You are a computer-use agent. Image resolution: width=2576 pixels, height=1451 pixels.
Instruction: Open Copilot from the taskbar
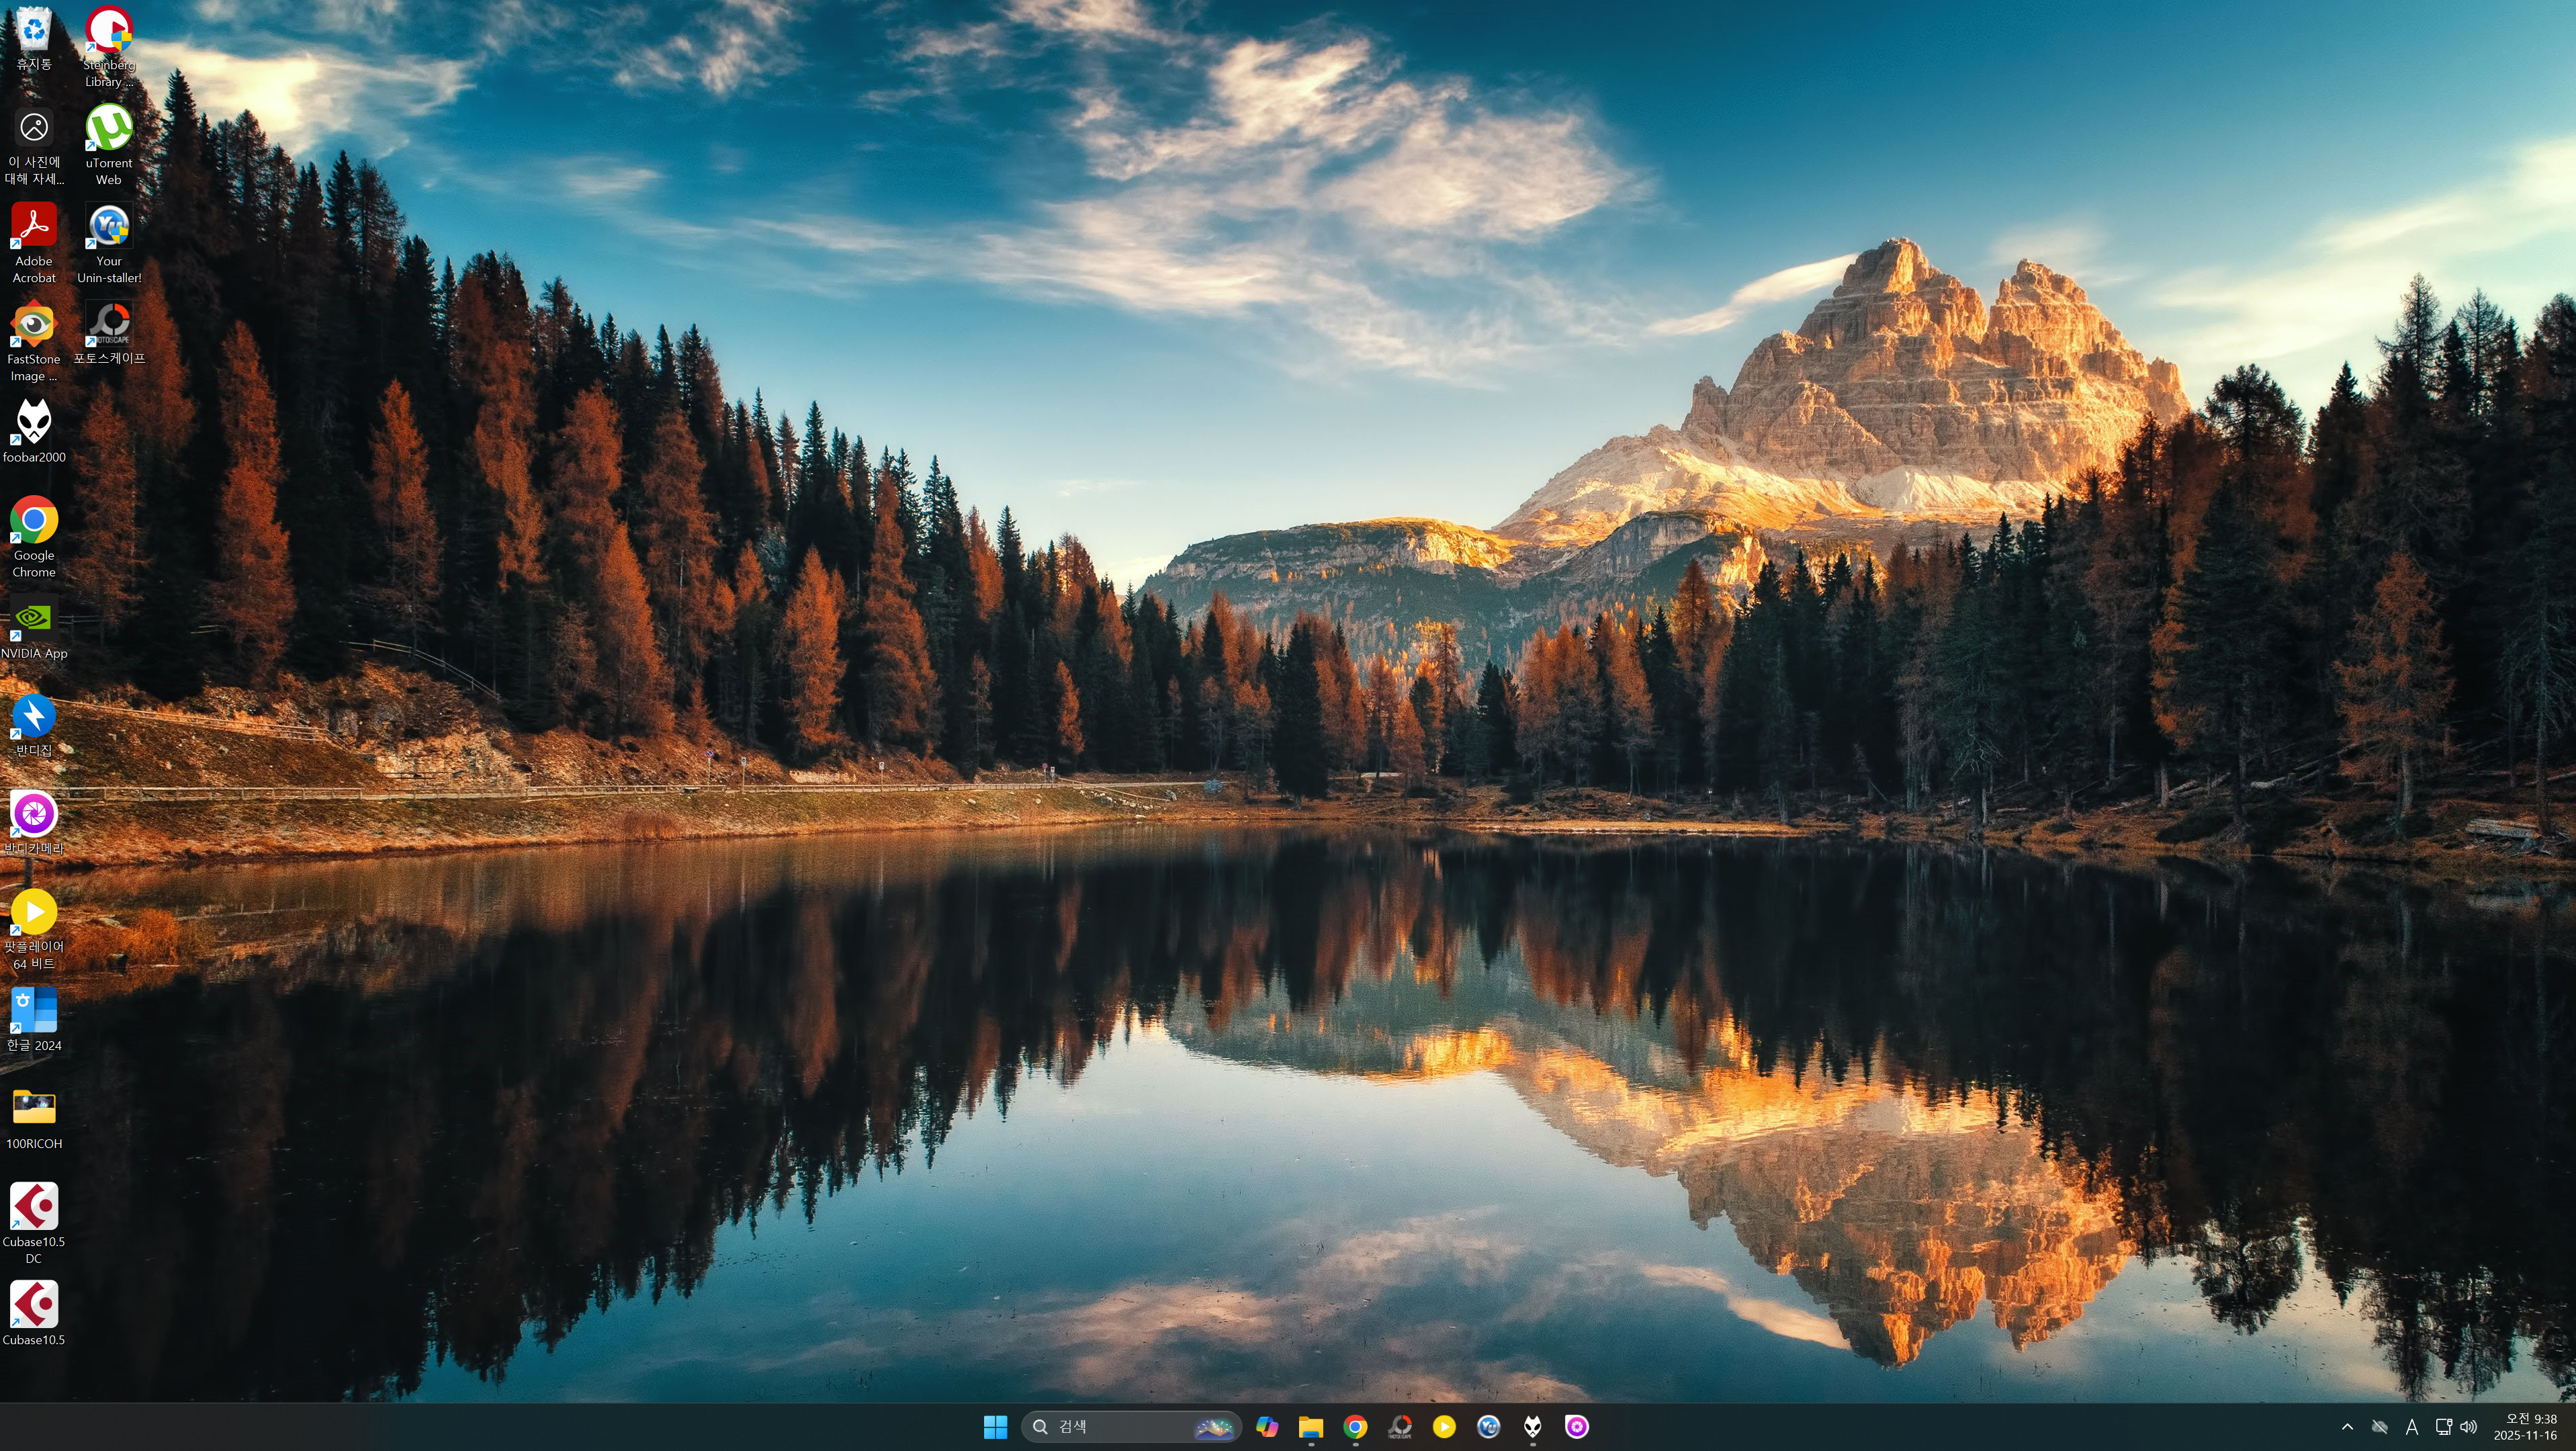pyautogui.click(x=1267, y=1427)
